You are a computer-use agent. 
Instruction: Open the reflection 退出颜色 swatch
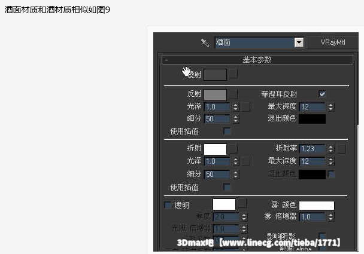pyautogui.click(x=312, y=119)
